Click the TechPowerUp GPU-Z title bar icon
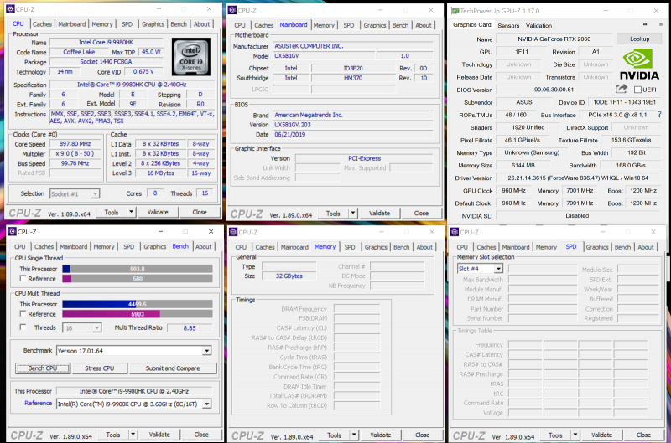 click(455, 11)
